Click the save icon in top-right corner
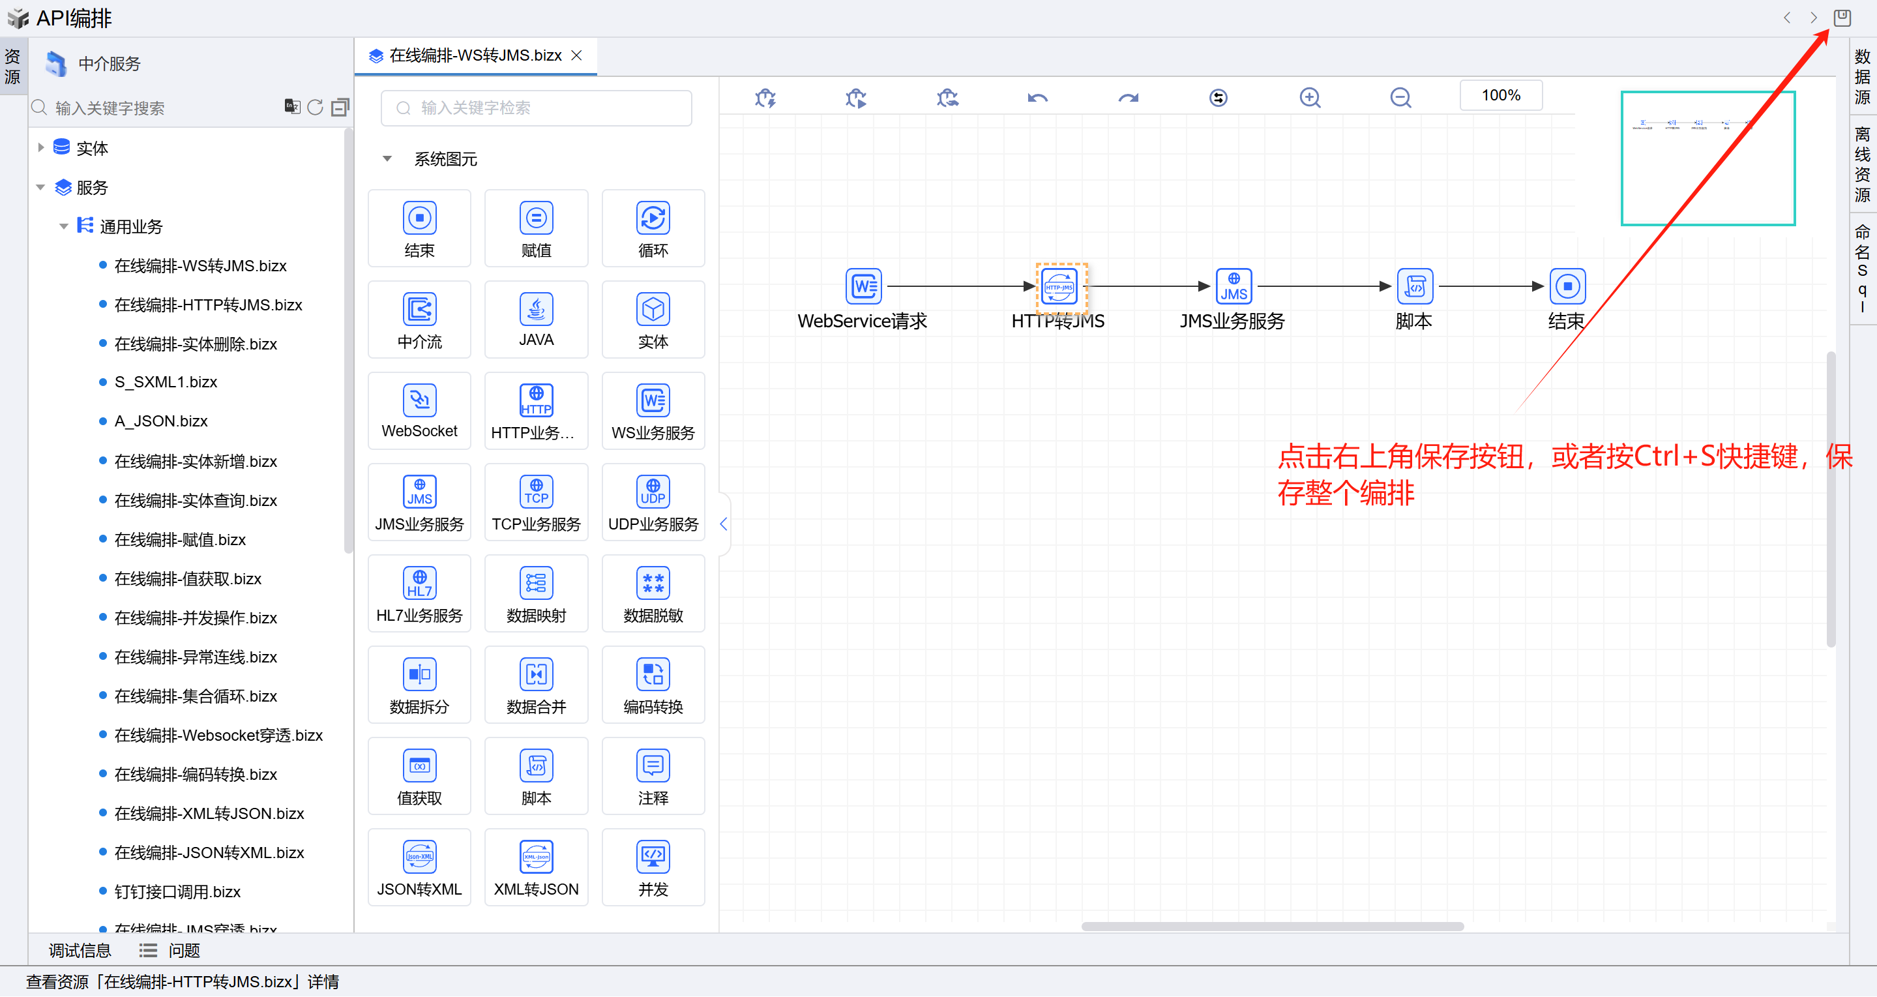 (x=1841, y=18)
